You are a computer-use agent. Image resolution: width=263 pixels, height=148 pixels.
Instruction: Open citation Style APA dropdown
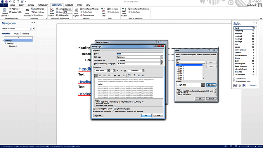coord(71,12)
